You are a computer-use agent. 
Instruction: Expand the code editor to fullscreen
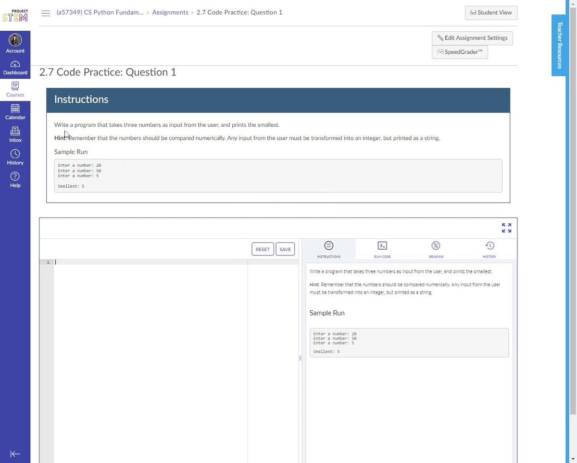point(506,228)
